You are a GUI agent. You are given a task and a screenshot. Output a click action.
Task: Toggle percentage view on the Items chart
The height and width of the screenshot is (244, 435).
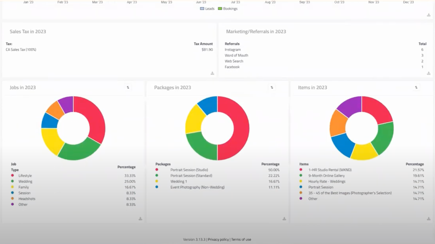tap(416, 87)
